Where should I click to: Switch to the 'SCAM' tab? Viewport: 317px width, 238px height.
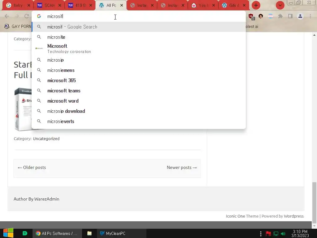point(49,6)
